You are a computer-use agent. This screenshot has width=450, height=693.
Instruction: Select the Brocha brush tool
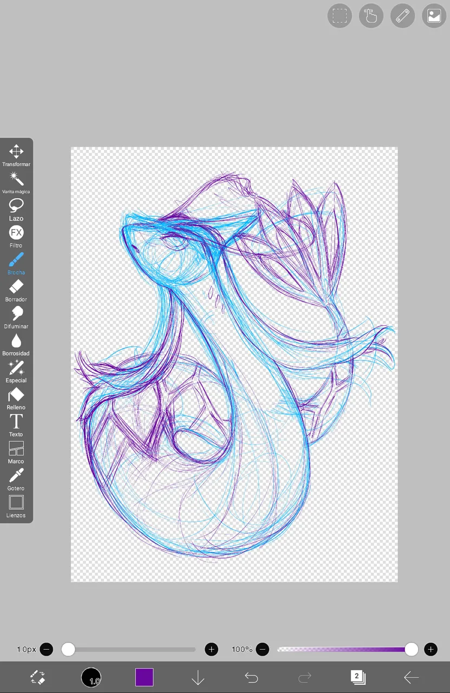point(16,263)
